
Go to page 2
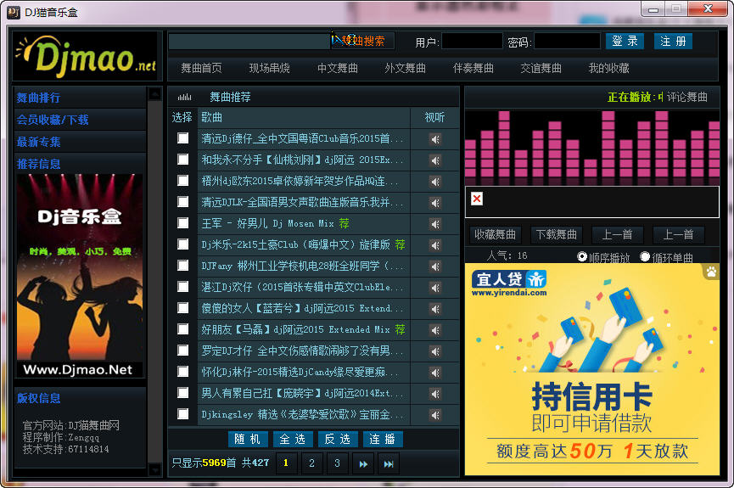(x=311, y=463)
